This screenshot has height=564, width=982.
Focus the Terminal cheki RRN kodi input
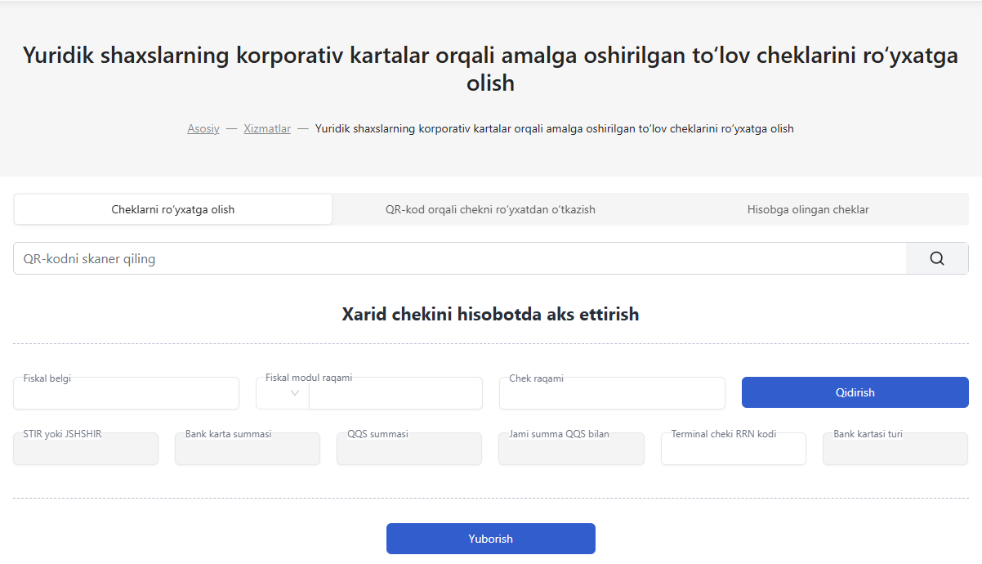733,451
